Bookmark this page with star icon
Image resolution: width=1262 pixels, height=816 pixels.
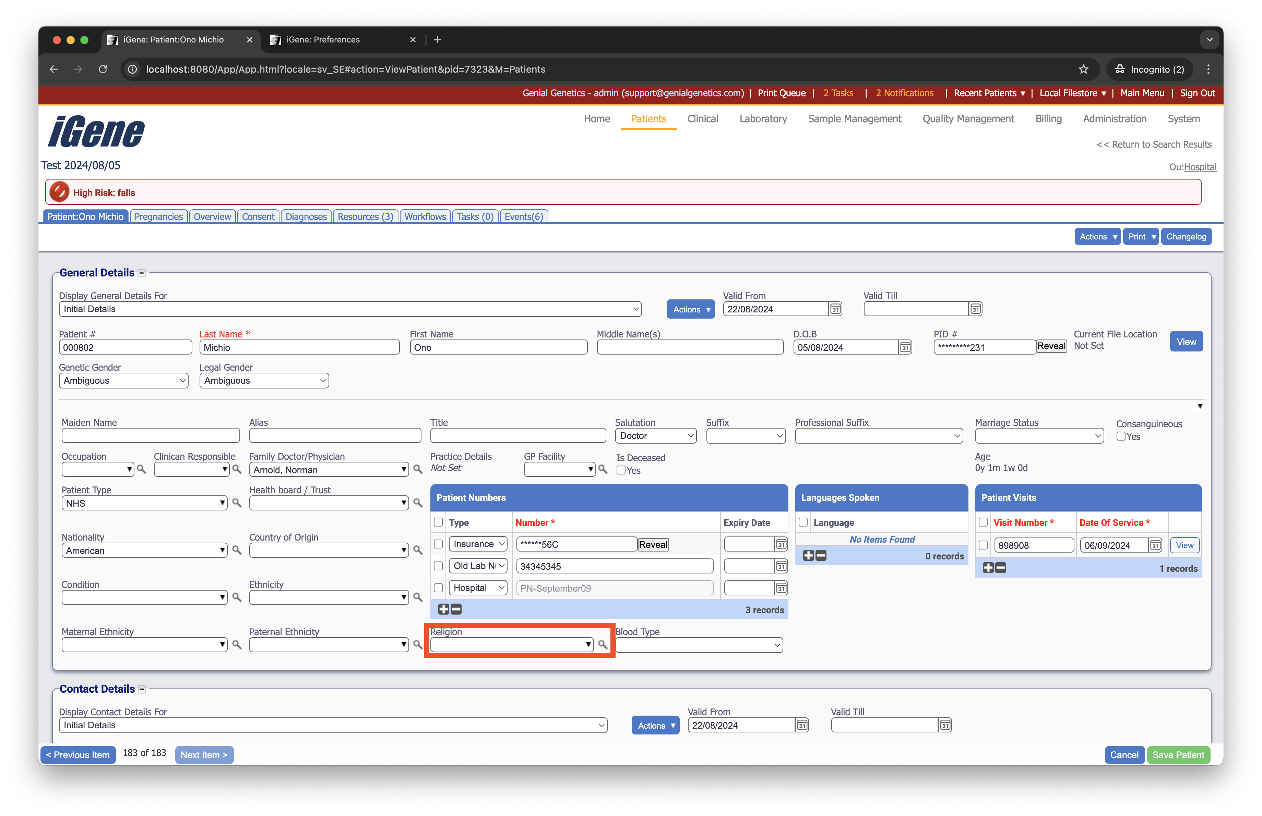coord(1083,69)
